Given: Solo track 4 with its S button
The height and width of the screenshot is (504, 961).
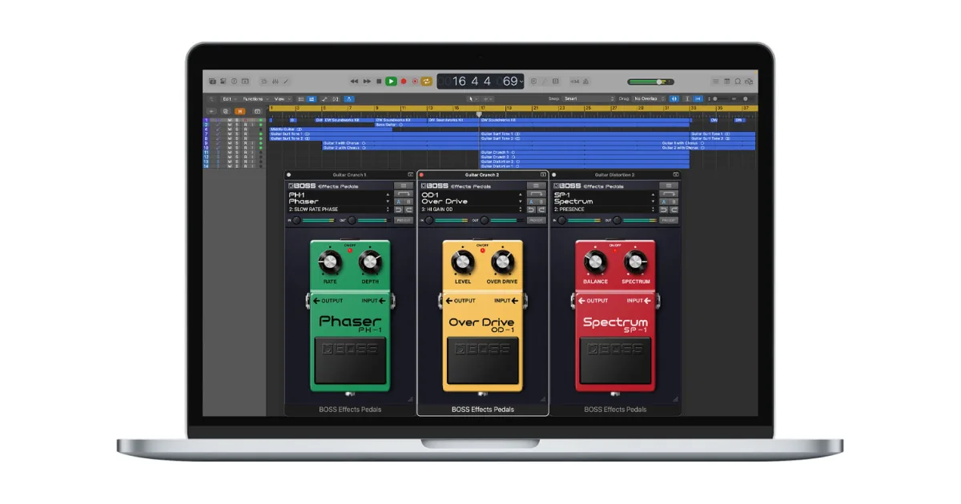Looking at the screenshot, I should tap(236, 129).
